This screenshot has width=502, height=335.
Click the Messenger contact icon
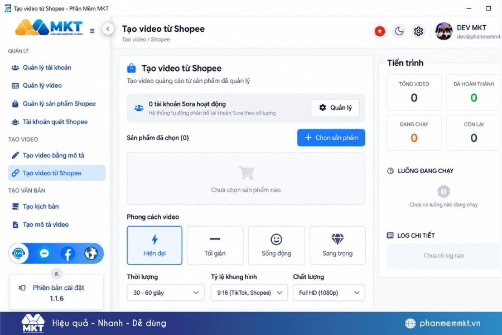(44, 253)
